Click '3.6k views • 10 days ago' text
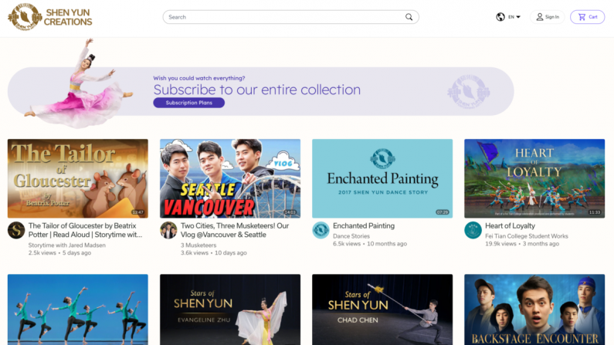Viewport: 614px width, 345px height. (x=213, y=253)
